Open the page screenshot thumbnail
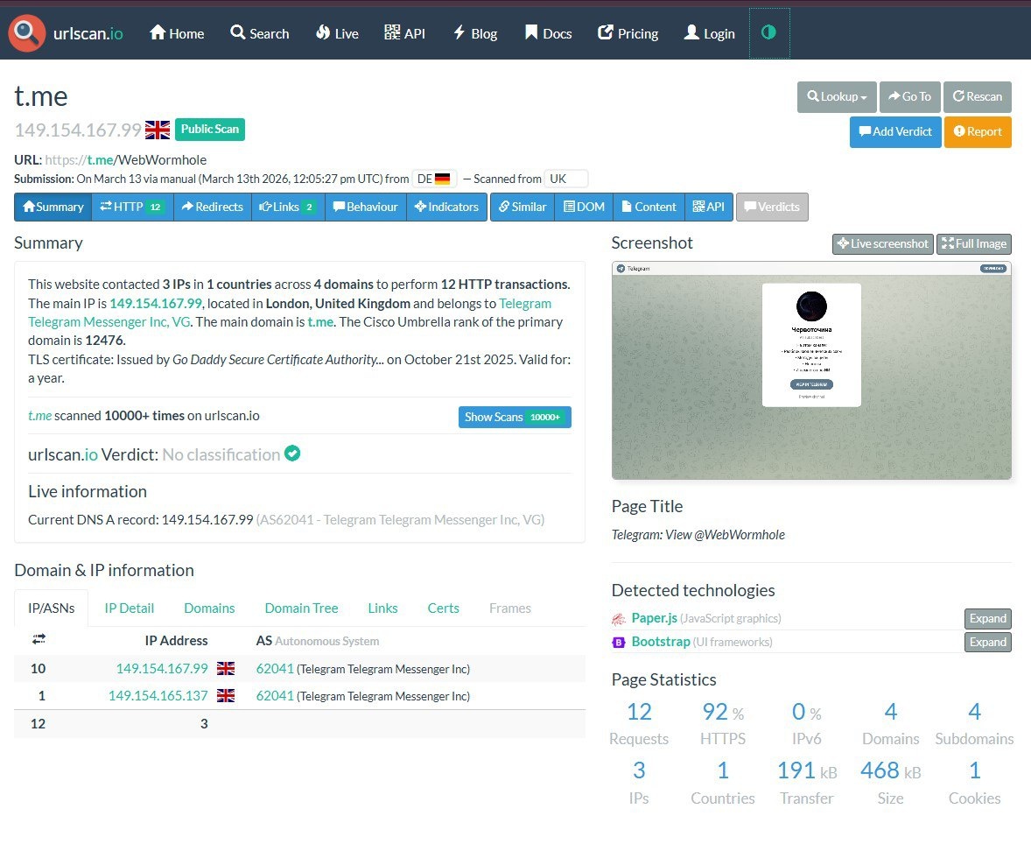This screenshot has width=1031, height=844. click(811, 370)
